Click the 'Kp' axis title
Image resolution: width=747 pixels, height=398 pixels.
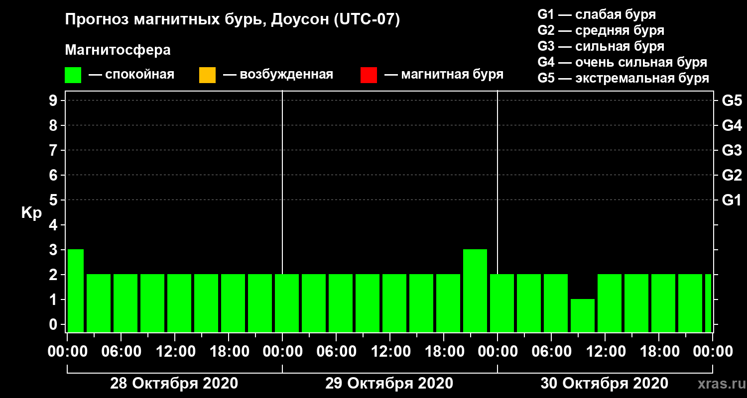(x=31, y=212)
